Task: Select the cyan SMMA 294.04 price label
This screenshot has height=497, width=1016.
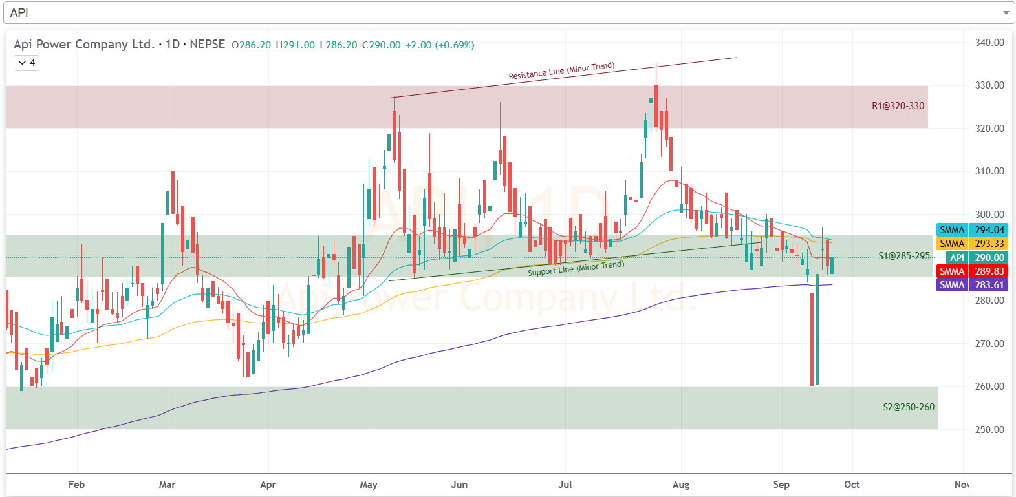Action: [x=972, y=230]
